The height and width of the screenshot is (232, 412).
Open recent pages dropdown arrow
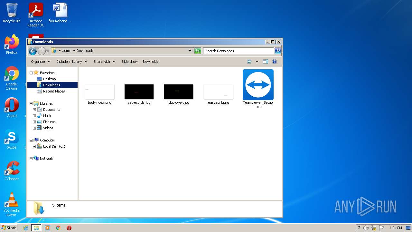click(48, 51)
